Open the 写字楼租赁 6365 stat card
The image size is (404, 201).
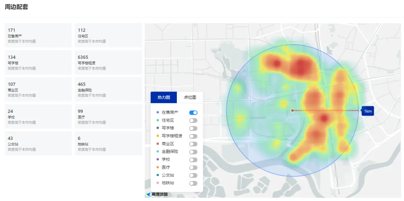pos(108,62)
